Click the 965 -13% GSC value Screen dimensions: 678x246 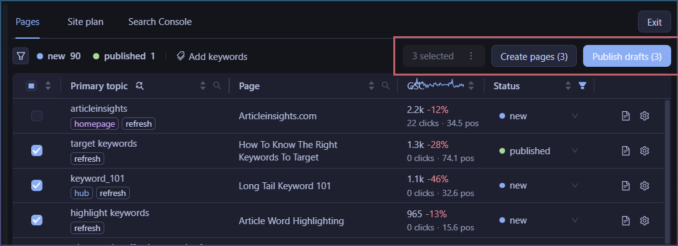tap(427, 214)
